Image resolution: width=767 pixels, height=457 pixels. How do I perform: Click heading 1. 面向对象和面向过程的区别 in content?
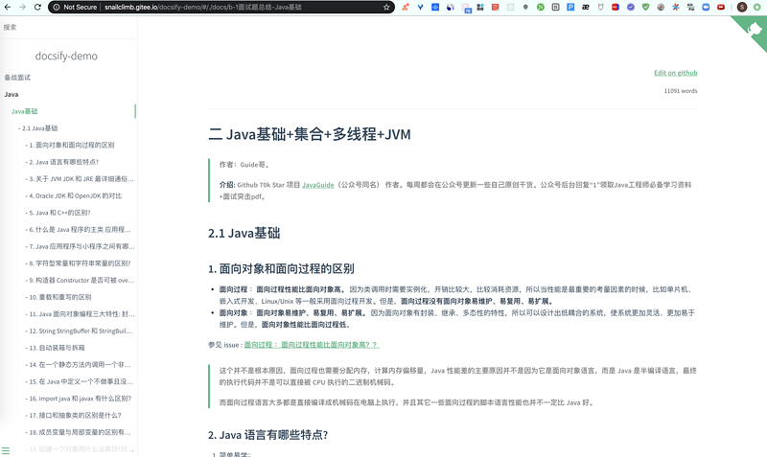tap(281, 269)
